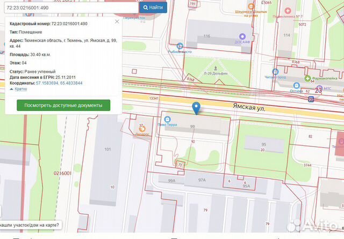This screenshot has width=344, height=239.
Task: Click the Пиво Терра shop icon
Action: coord(167,119)
